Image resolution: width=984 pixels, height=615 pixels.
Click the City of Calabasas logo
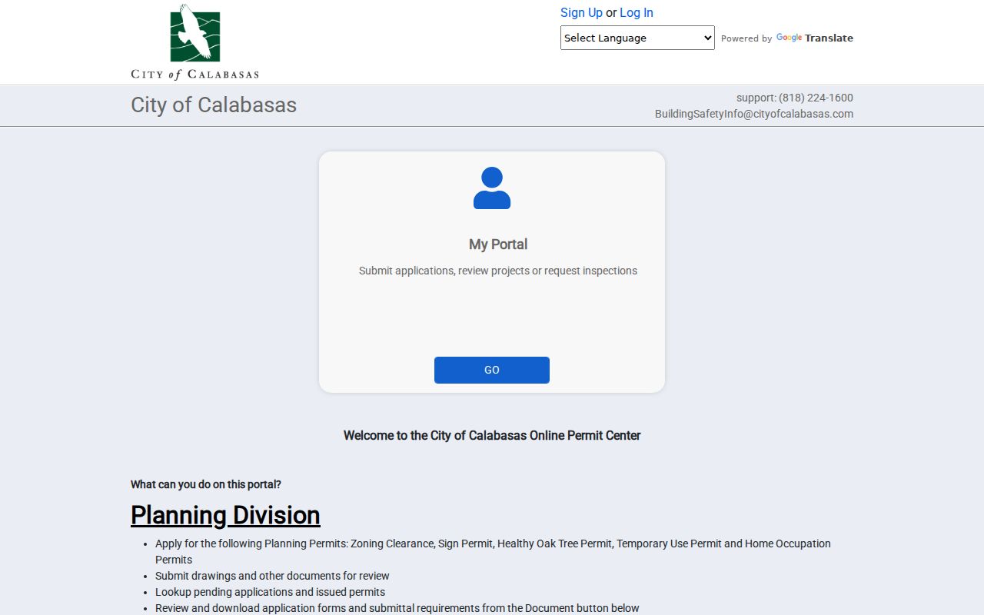[194, 42]
